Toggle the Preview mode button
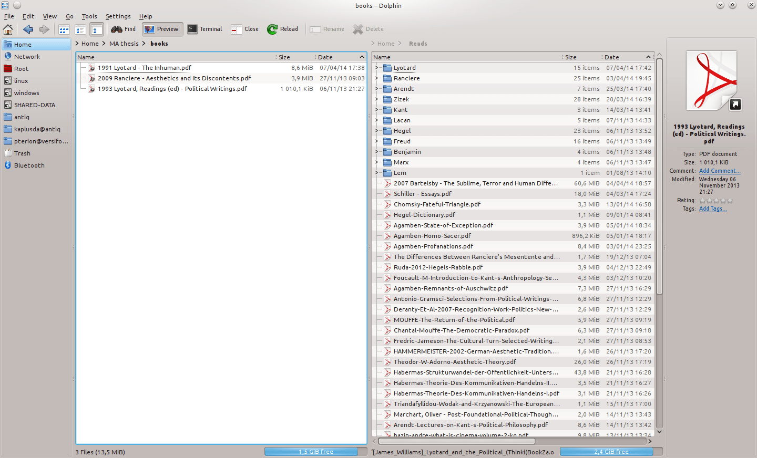 [x=161, y=29]
